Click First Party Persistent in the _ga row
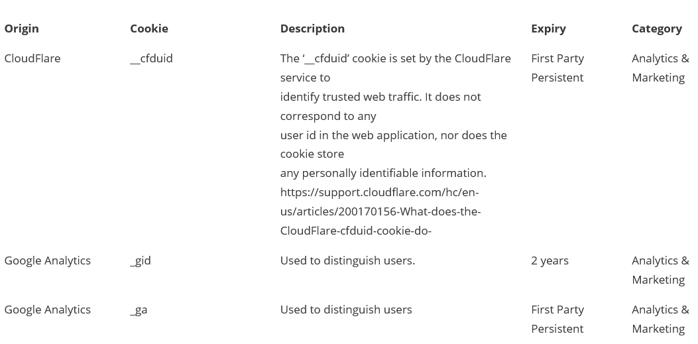 [557, 319]
